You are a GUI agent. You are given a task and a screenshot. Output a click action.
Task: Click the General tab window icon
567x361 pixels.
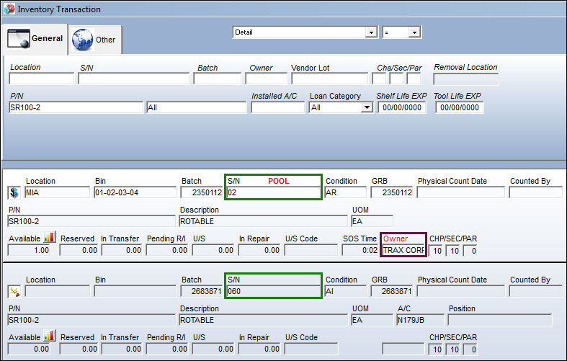pos(19,39)
